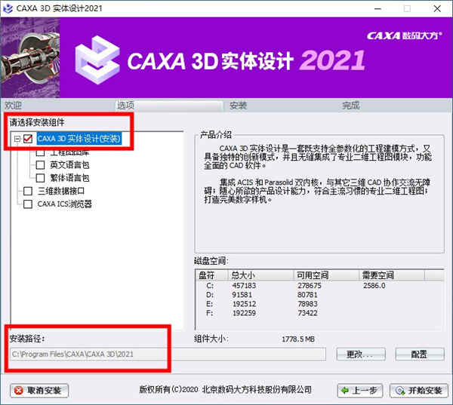Collapse the CAXA 3D 实体设计 tree node

(17, 139)
